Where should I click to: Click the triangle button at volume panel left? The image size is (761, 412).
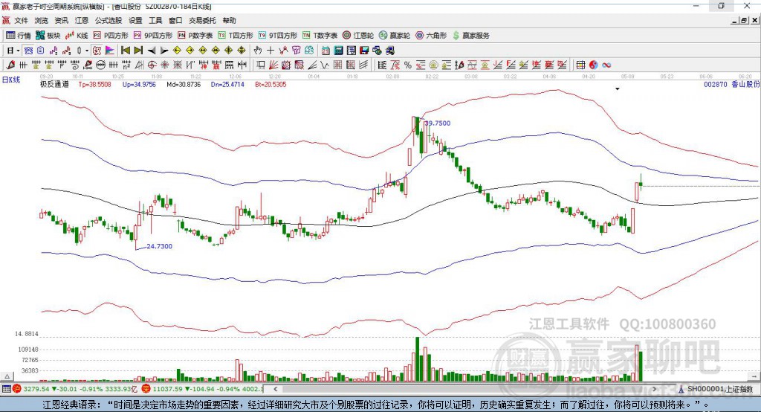click(x=7, y=376)
